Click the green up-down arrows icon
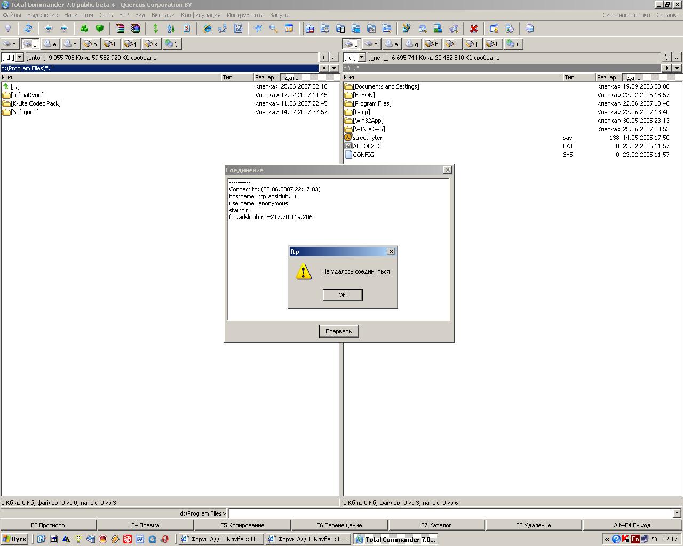This screenshot has height=546, width=683. point(156,28)
